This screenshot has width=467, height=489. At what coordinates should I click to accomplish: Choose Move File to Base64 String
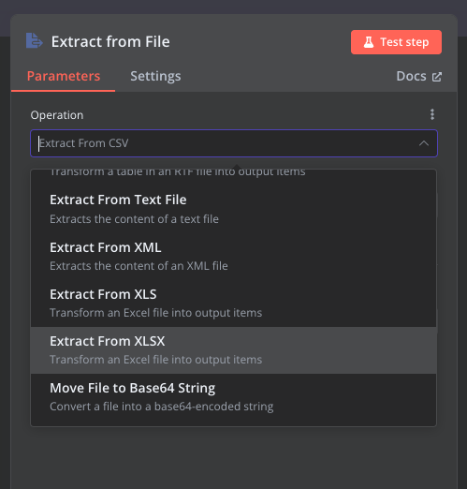pos(233,397)
